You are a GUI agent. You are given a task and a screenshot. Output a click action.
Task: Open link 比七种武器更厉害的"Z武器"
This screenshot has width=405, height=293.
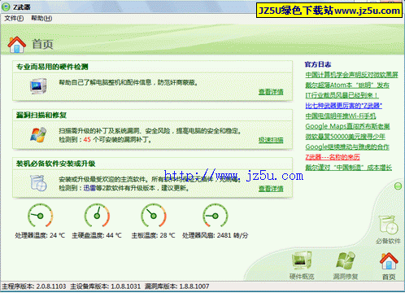coord(344,106)
